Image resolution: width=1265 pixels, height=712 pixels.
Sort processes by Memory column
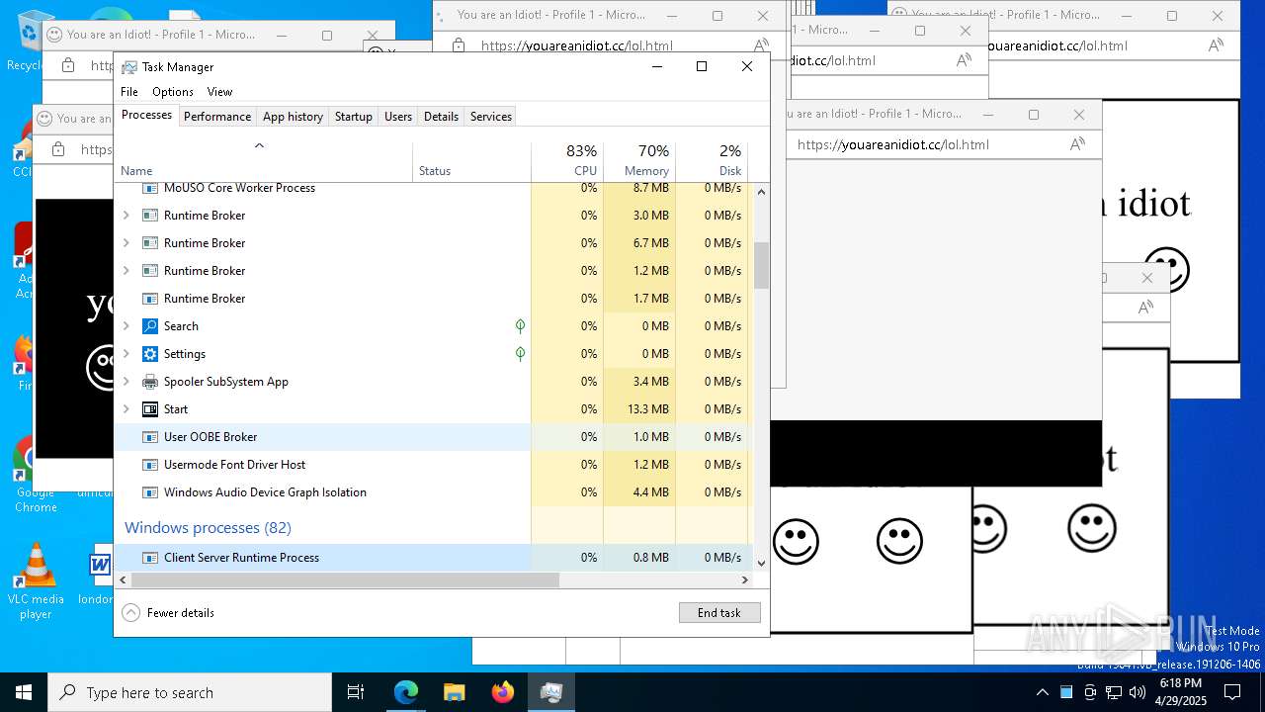[639, 161]
